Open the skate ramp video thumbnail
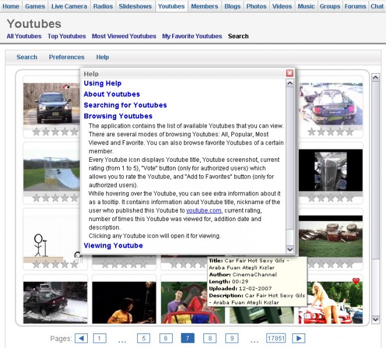 pyautogui.click(x=52, y=171)
